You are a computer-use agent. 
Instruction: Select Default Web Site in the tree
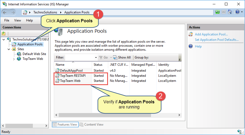(x=34, y=54)
